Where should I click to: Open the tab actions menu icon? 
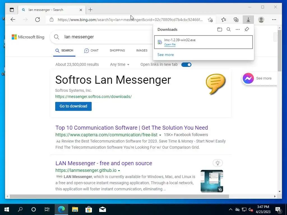(12, 10)
